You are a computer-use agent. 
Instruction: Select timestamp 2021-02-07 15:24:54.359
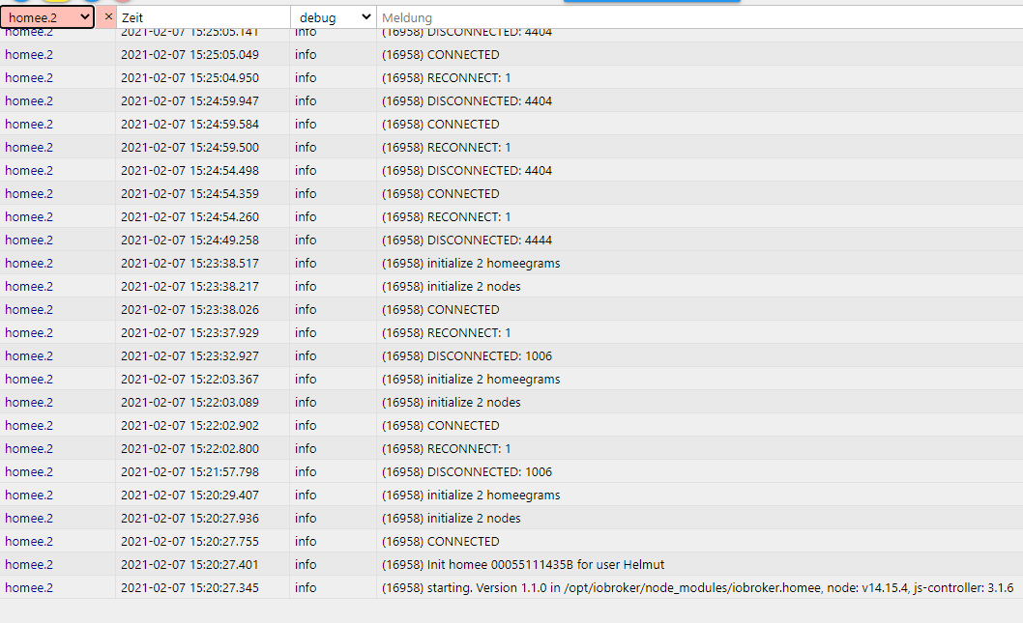(x=190, y=193)
